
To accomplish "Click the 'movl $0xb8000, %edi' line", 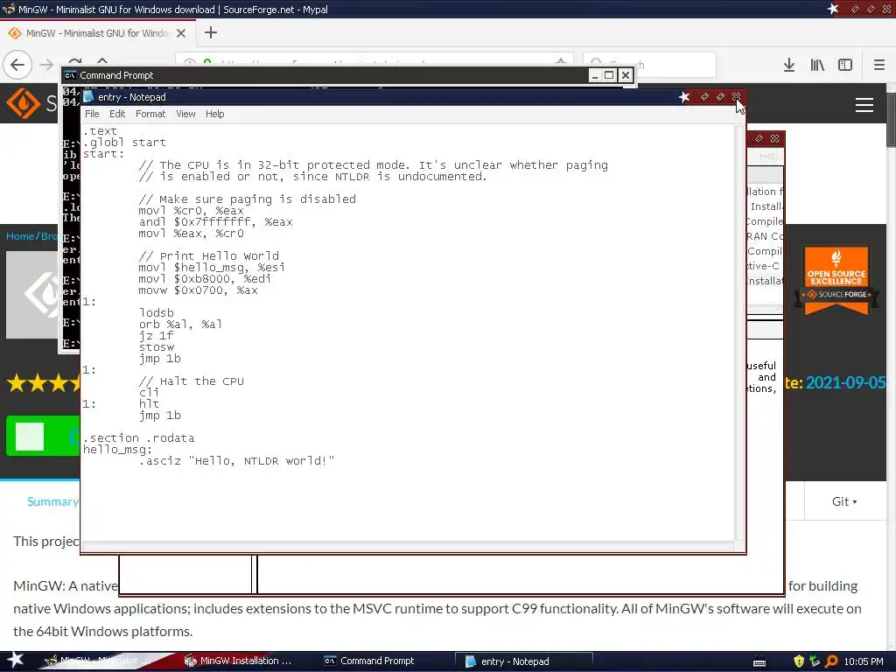I will click(204, 279).
